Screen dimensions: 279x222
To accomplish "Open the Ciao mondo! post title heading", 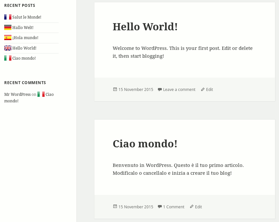I will (x=145, y=144).
